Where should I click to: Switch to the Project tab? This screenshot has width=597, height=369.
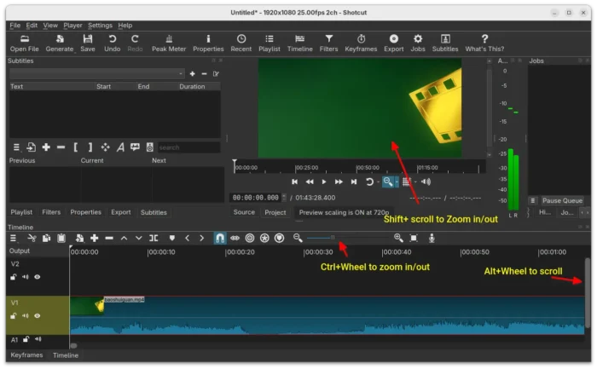click(x=275, y=212)
